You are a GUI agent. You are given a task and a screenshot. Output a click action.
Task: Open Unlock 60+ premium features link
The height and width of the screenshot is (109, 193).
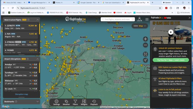[170, 48]
